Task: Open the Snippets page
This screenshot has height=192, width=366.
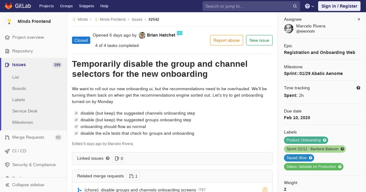Action: pyautogui.click(x=87, y=6)
